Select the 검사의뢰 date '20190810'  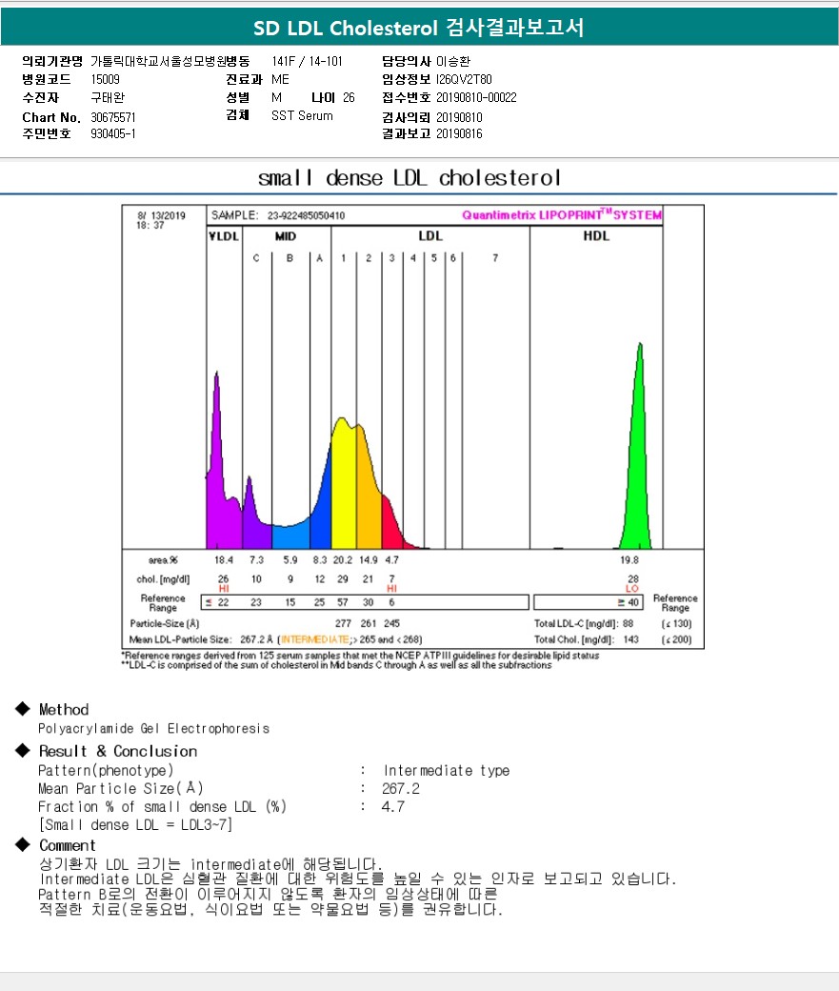(459, 117)
